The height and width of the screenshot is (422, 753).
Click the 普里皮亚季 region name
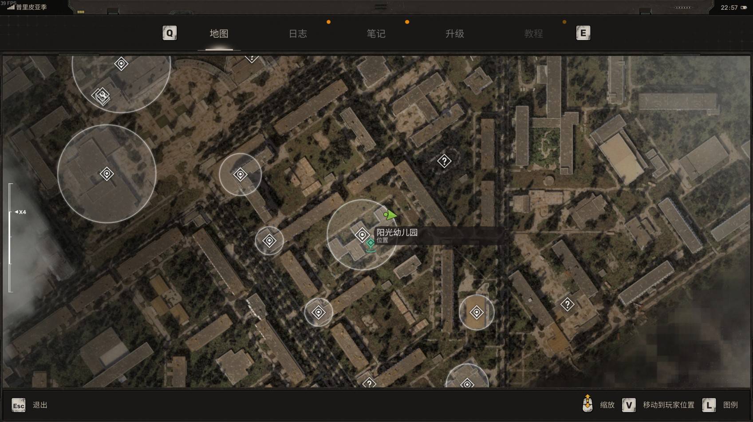tap(32, 8)
